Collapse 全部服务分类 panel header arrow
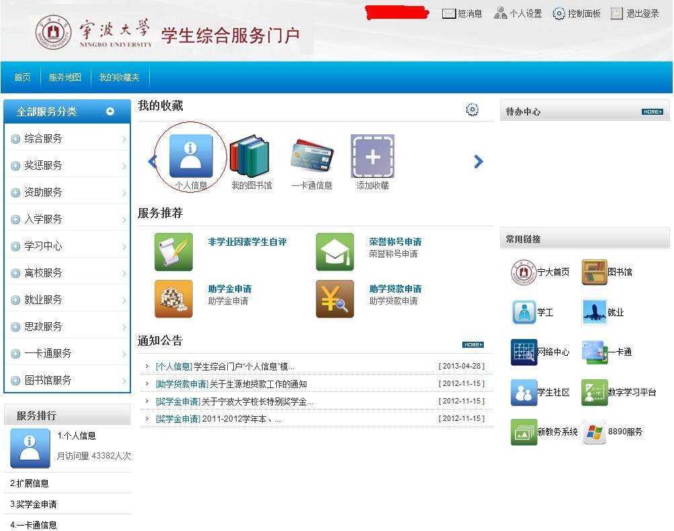674x531 pixels. (x=110, y=111)
